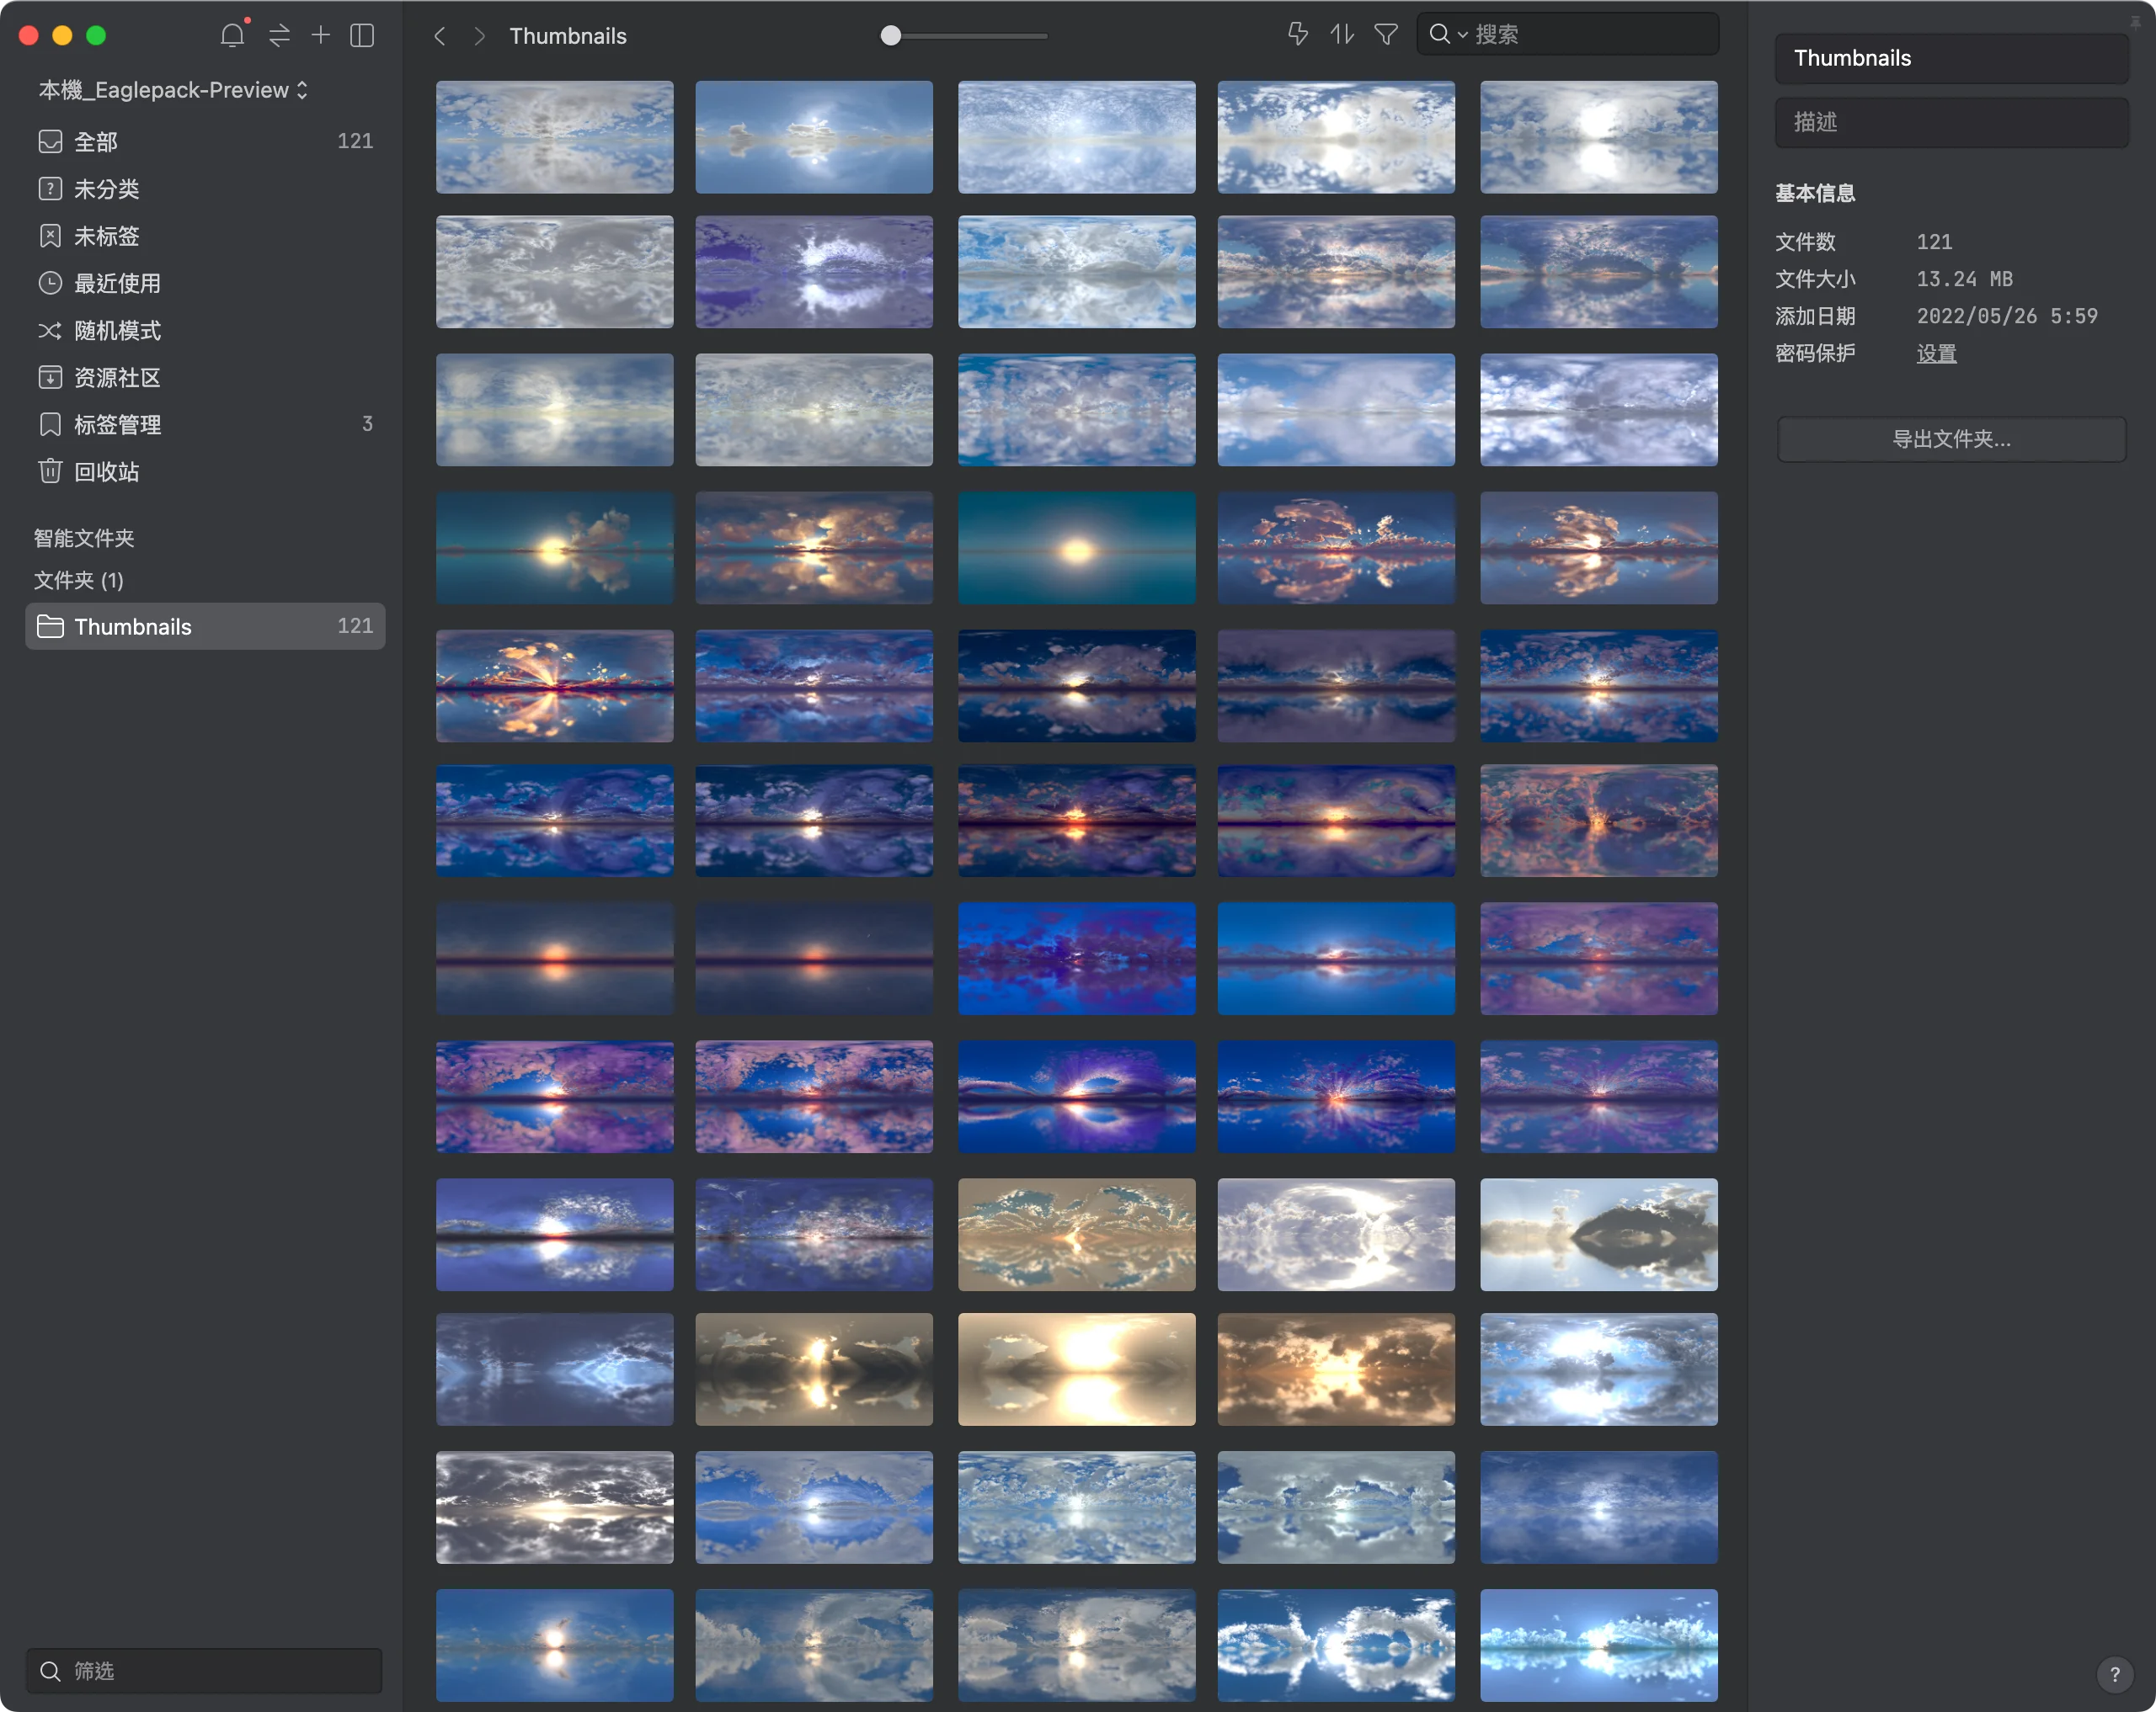This screenshot has width=2156, height=1712.
Task: Select the dark silhouette cloud thumbnail
Action: [x=1598, y=1234]
